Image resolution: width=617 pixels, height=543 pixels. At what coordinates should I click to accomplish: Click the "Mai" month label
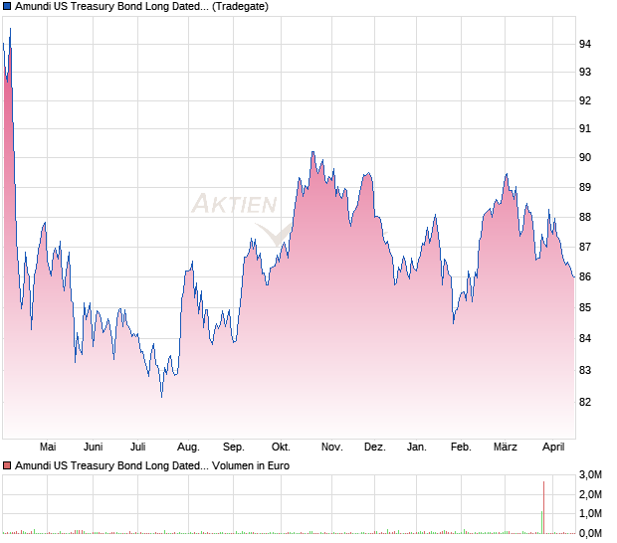pyautogui.click(x=48, y=448)
